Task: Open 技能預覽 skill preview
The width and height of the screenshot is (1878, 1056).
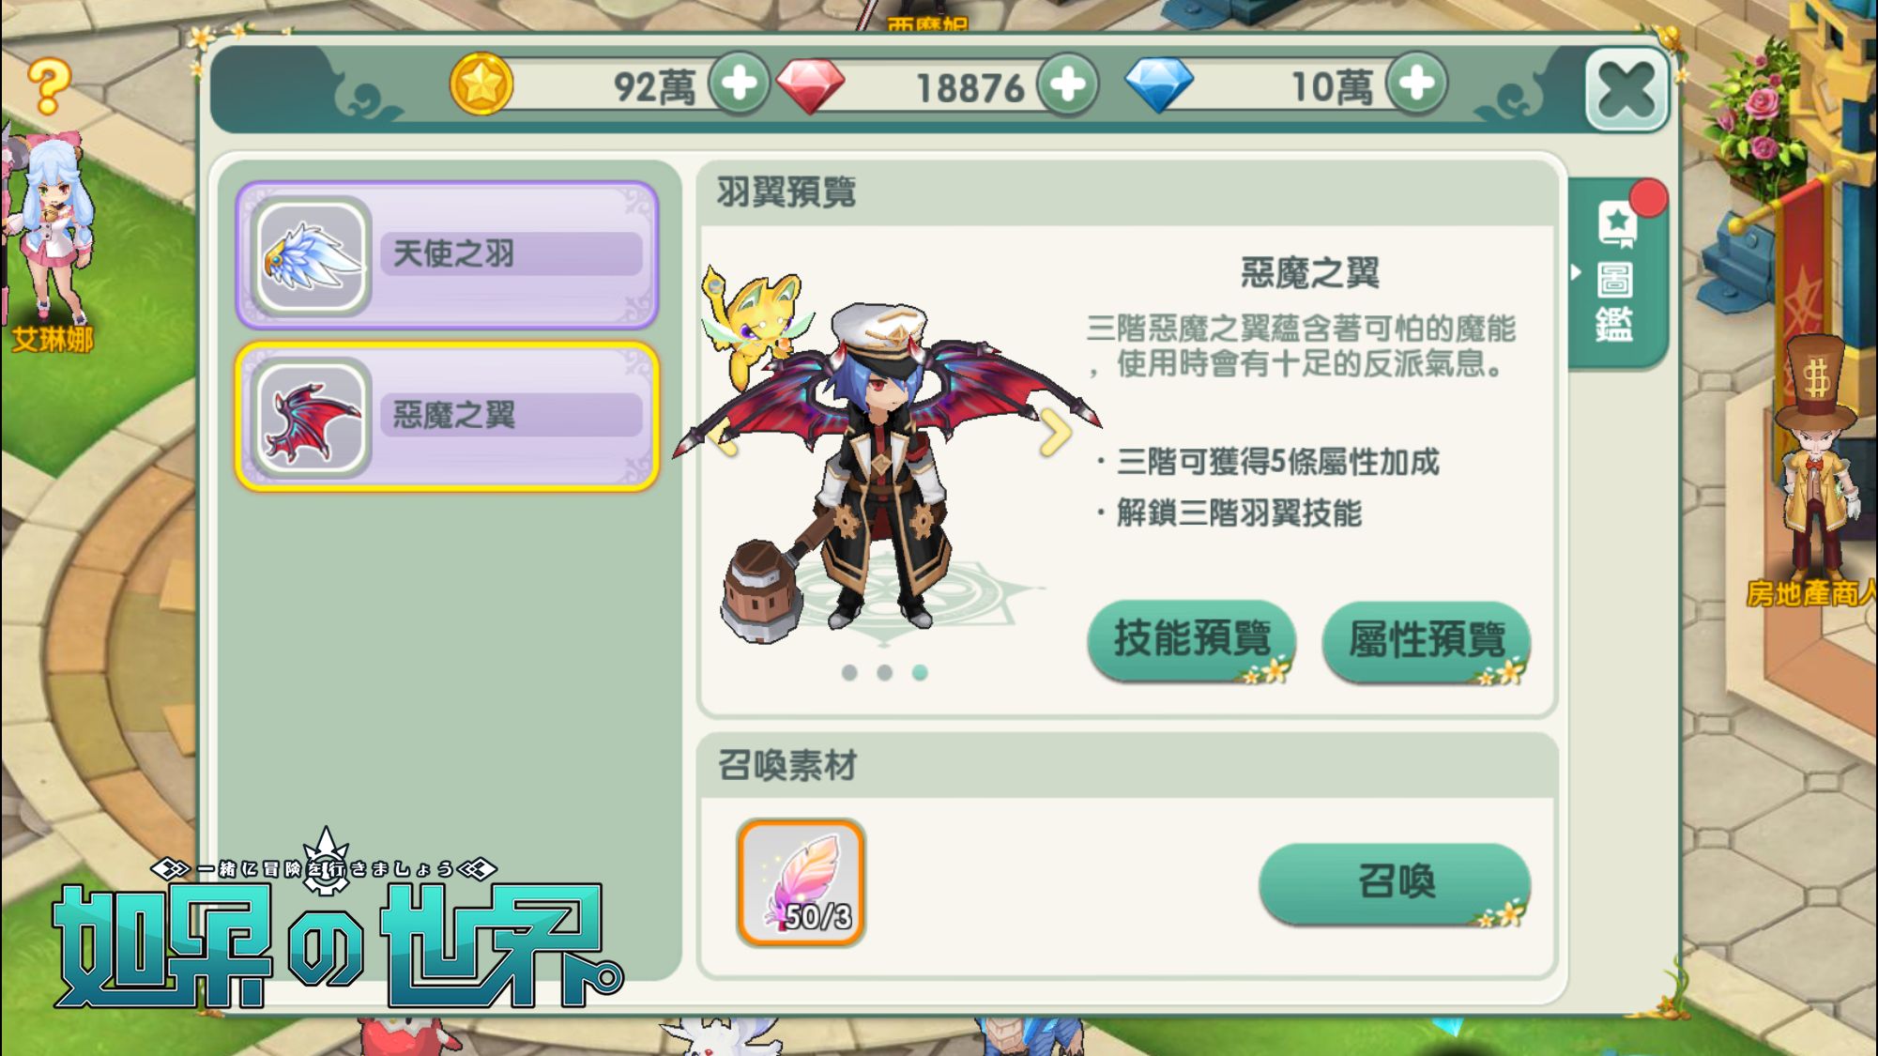Action: [1192, 641]
